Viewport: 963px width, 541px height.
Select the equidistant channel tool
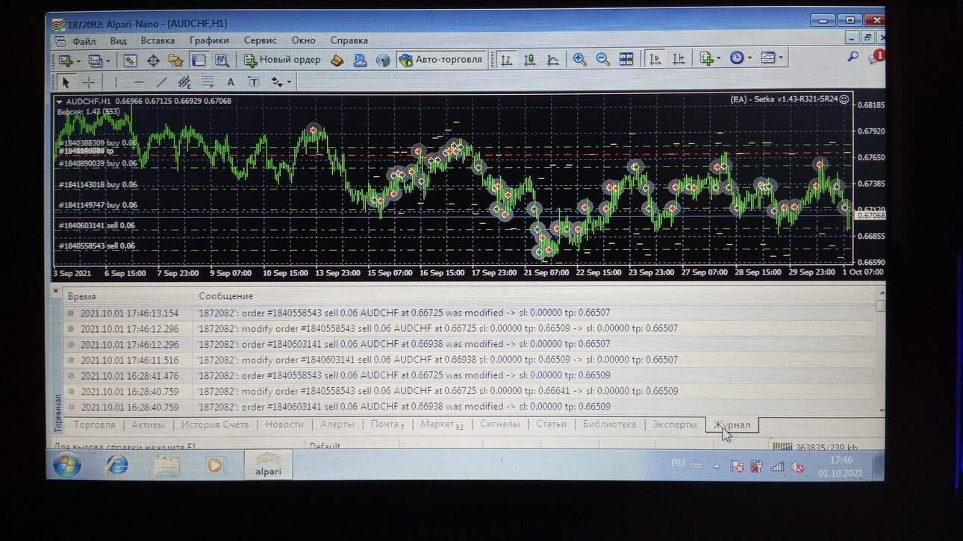point(184,82)
